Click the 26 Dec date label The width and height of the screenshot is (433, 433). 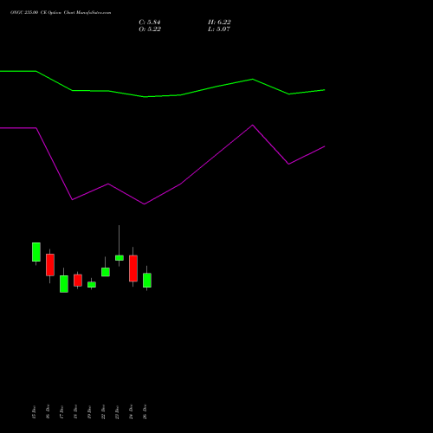[145, 412]
